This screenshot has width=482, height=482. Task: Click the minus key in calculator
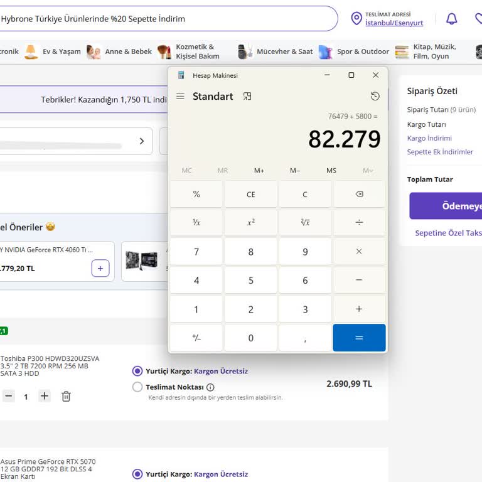[x=359, y=280]
